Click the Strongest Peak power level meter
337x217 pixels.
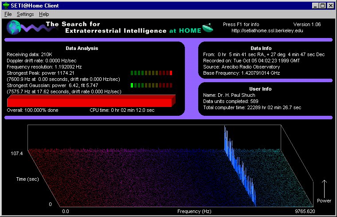151,73
